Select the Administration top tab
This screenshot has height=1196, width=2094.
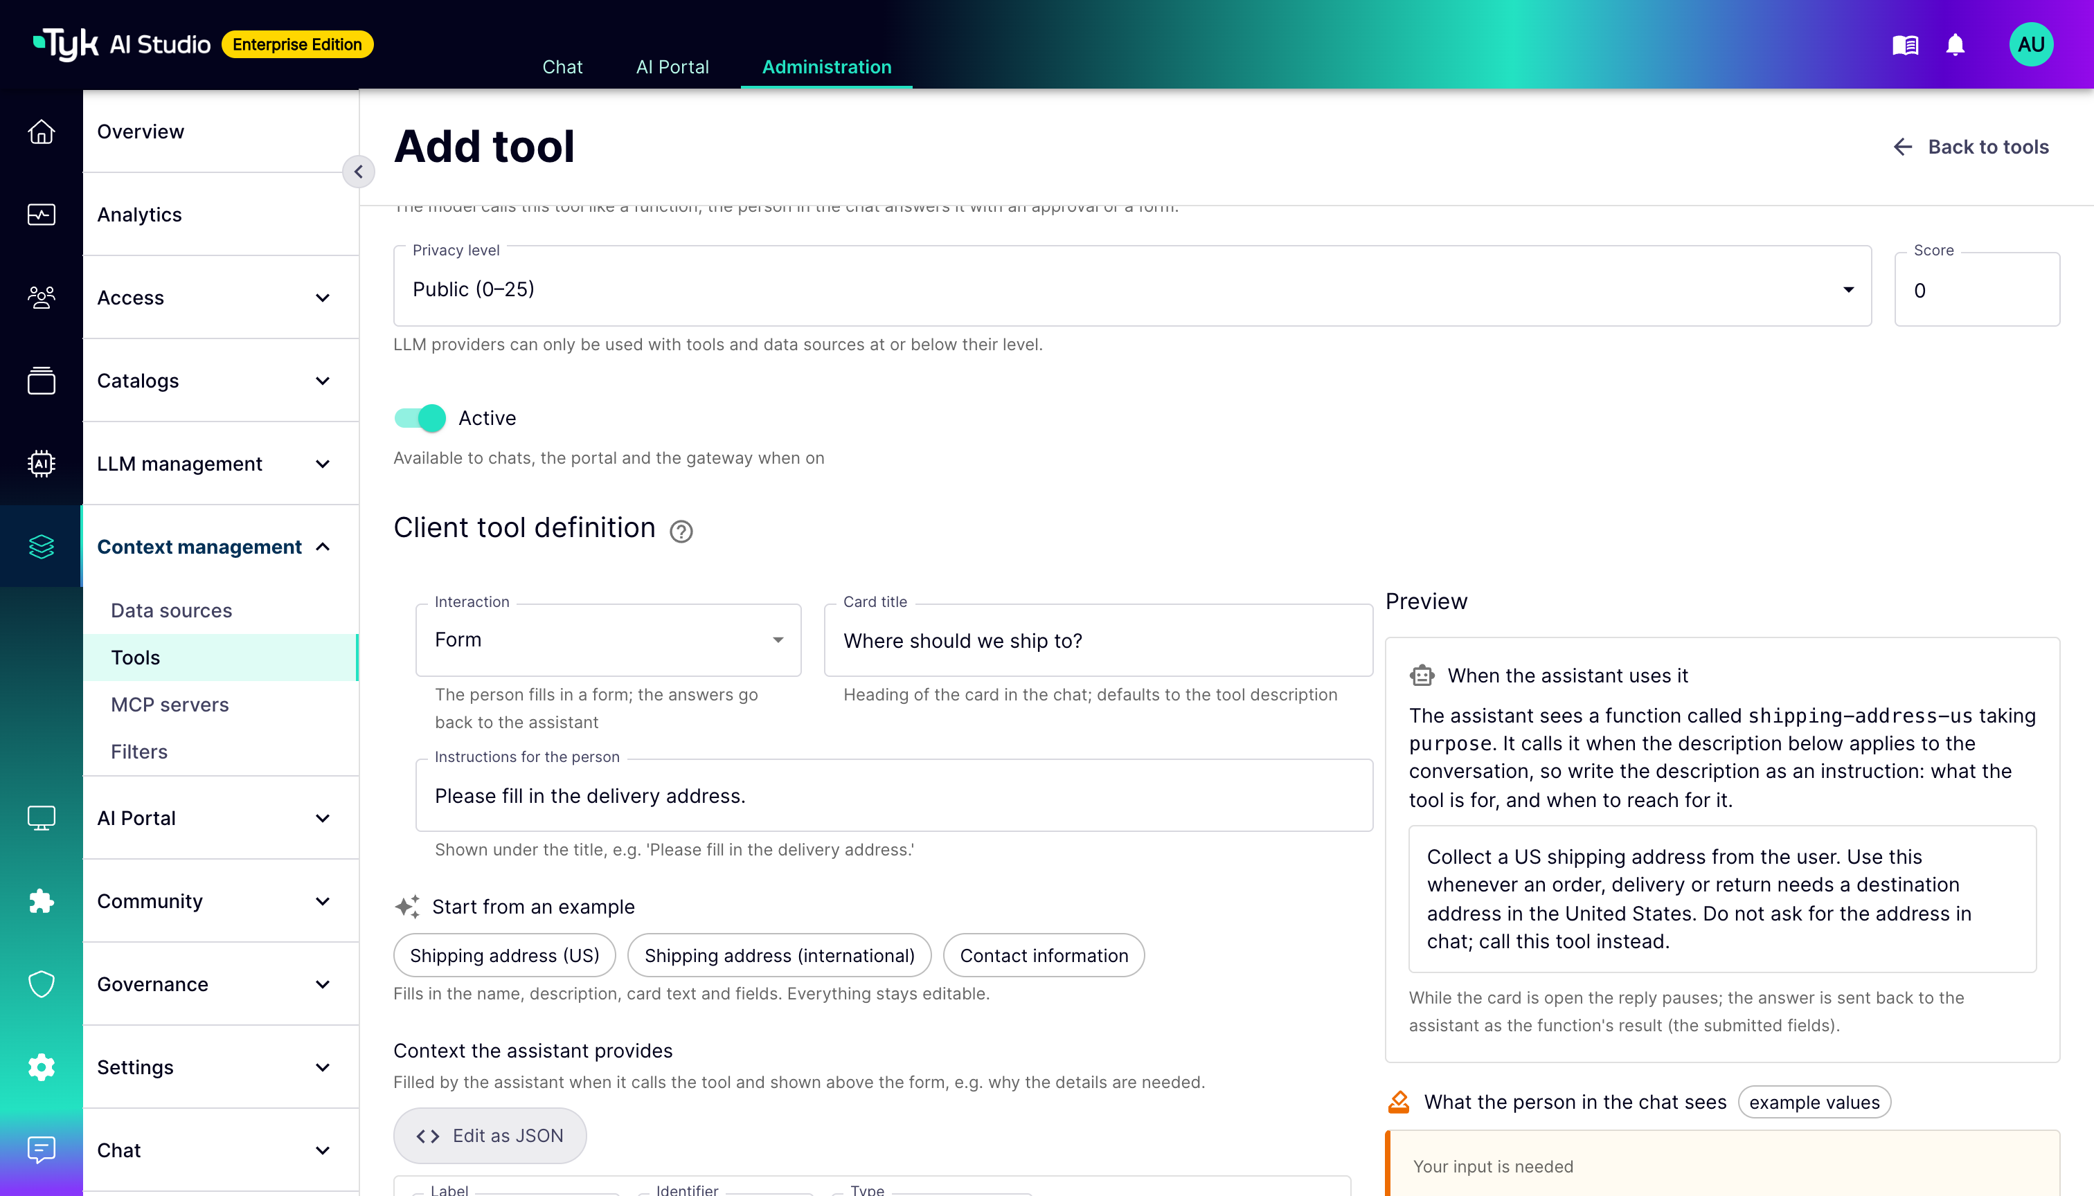(x=827, y=66)
